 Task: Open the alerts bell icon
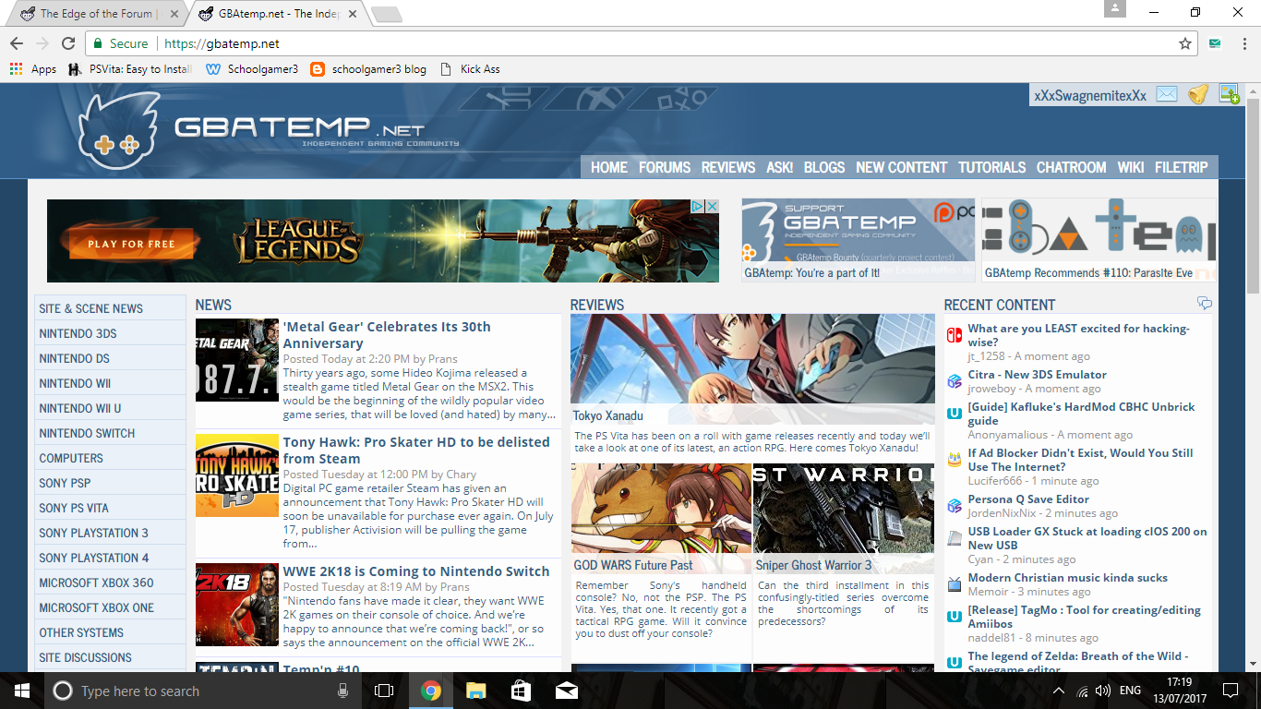(x=1198, y=94)
